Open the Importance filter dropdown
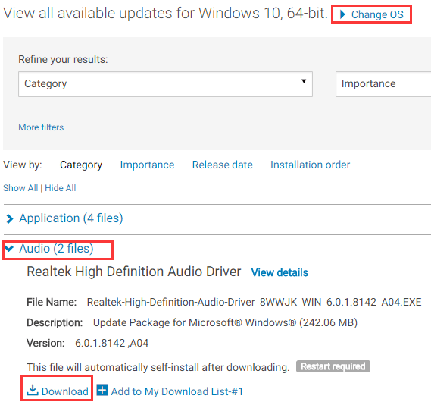 coord(383,84)
